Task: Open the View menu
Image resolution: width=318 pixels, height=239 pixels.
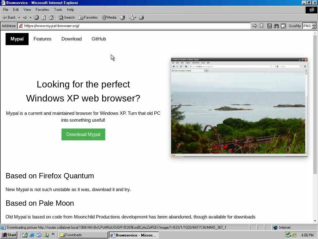Action: click(27, 10)
